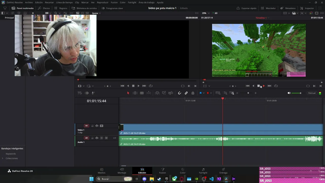Activate the Blade edit tool
Screen dimensions: 325x183
pos(142,93)
